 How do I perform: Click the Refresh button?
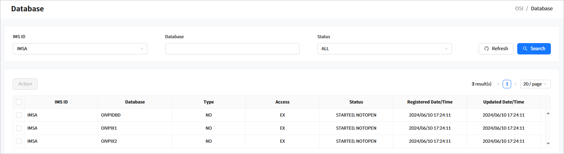(x=496, y=49)
